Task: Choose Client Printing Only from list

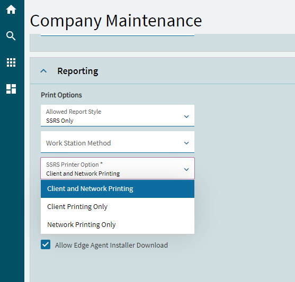Action: tap(118, 207)
